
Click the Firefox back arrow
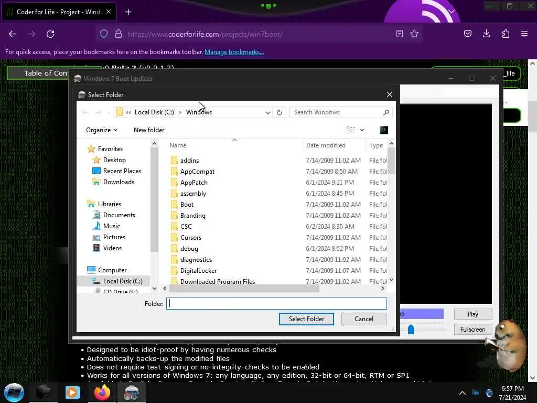point(13,34)
